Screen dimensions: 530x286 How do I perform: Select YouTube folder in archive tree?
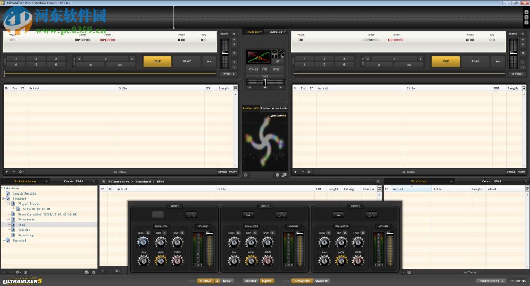pyautogui.click(x=24, y=230)
